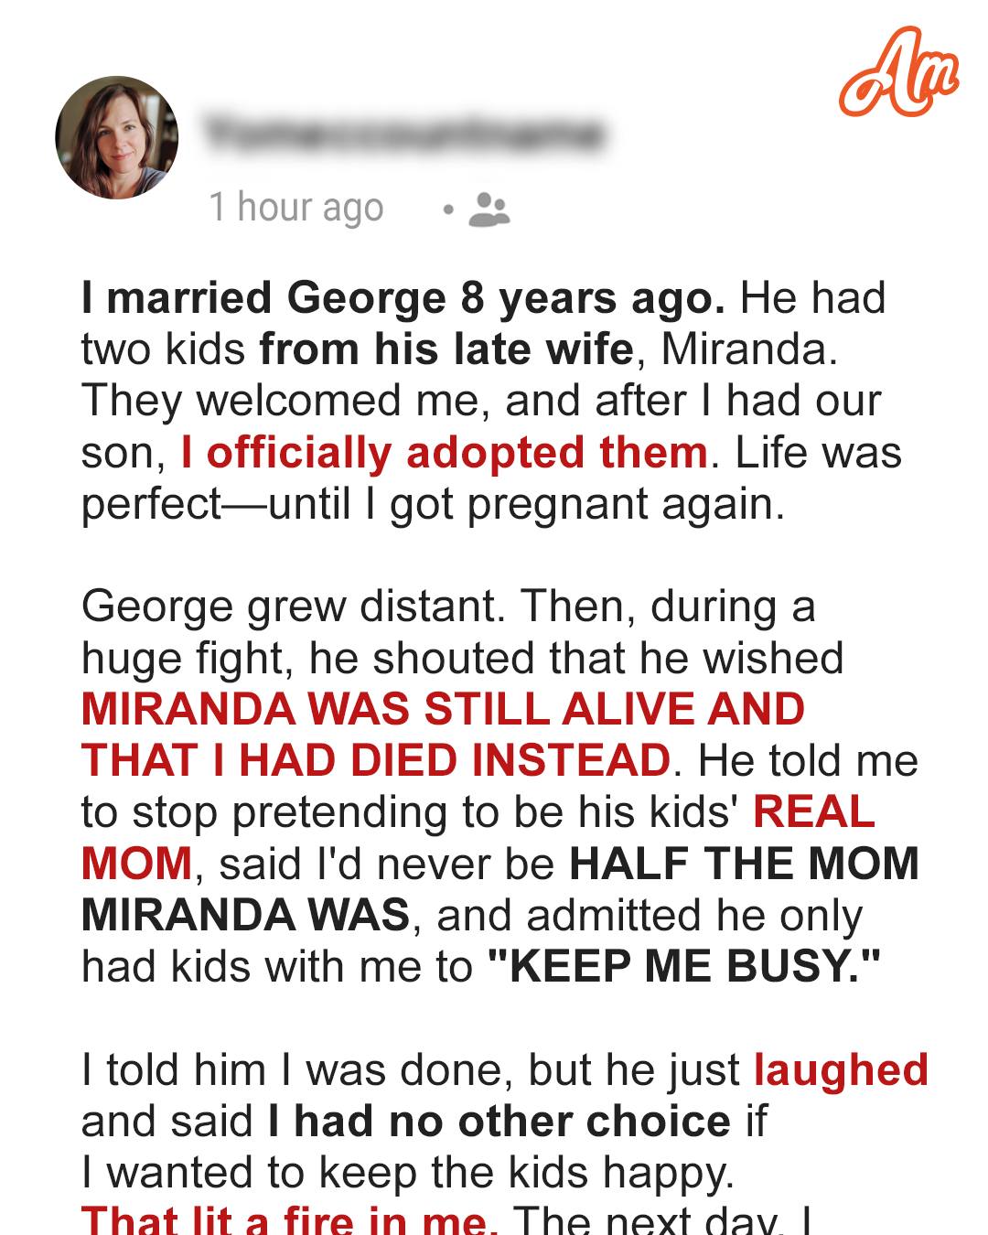This screenshot has height=1235, width=988.
Task: Click the line "perfect—until I got pregnant again."
Action: point(433,504)
